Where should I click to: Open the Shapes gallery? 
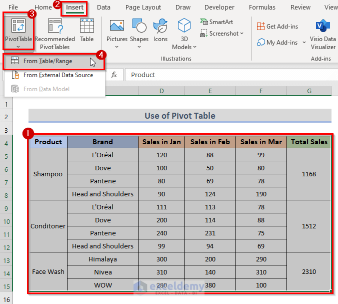pos(139,30)
